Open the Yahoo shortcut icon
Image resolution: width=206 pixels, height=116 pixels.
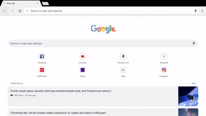point(82,70)
